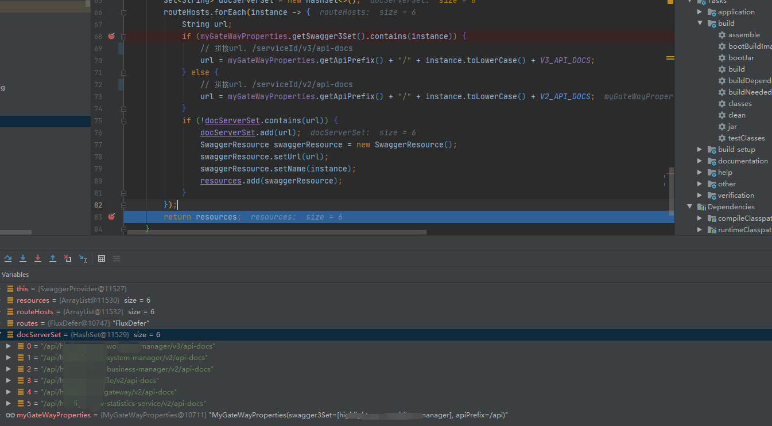The width and height of the screenshot is (772, 426).
Task: Expand the other Gradle task group
Action: [700, 184]
